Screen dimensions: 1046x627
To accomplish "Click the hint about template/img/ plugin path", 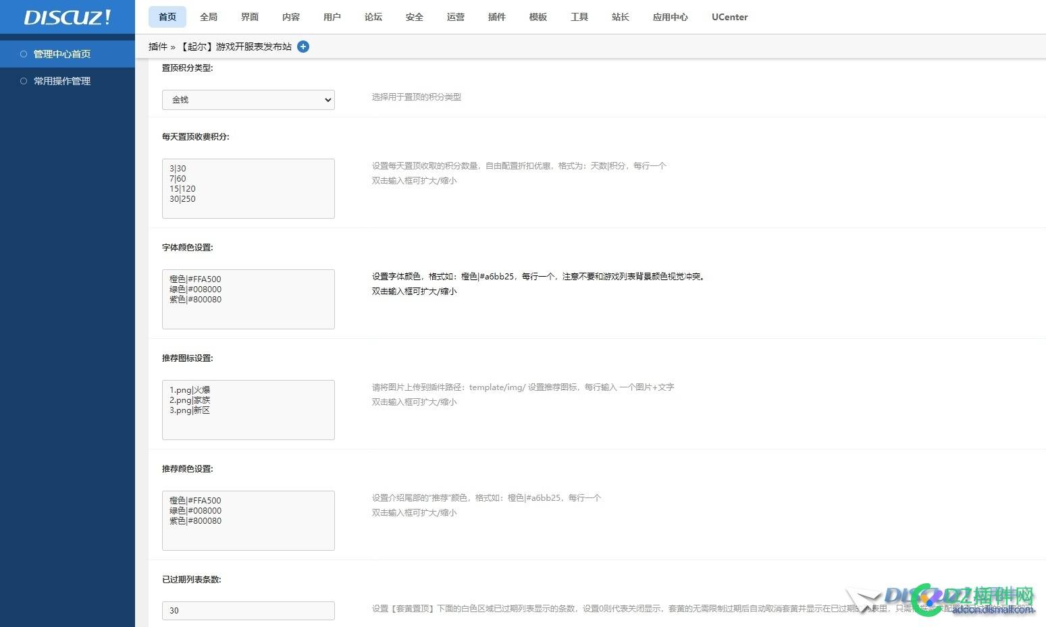I will coord(523,387).
